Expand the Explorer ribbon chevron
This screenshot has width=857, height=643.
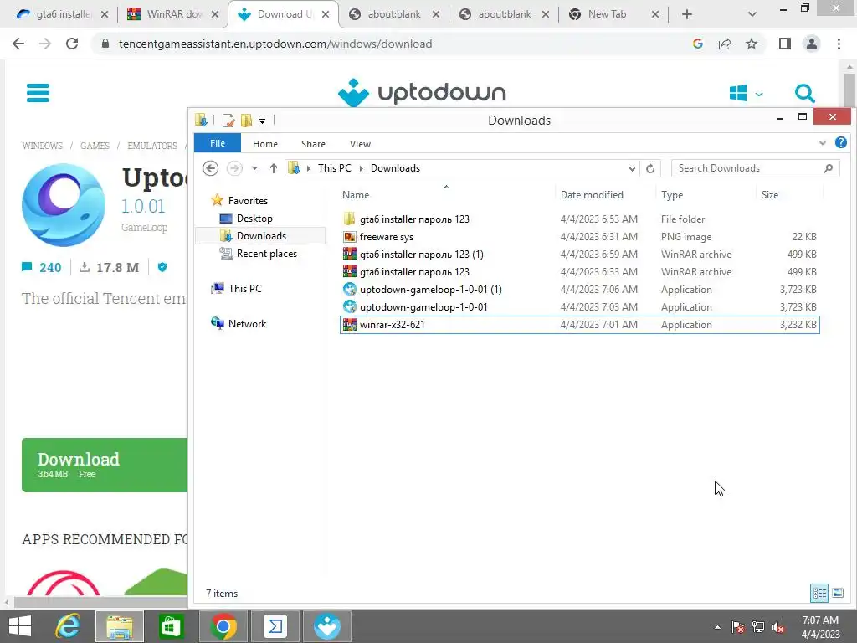click(x=823, y=143)
